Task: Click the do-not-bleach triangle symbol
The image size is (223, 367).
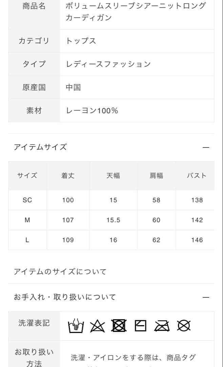Action: (98, 326)
